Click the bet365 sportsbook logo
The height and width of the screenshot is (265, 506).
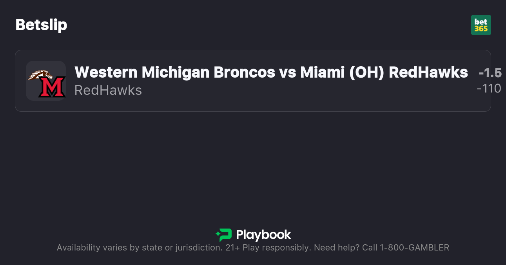coord(481,25)
